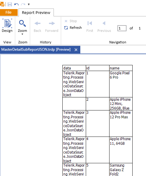This screenshot has width=146, height=176.
Task: Stop report rendering
Action: (x=71, y=21)
